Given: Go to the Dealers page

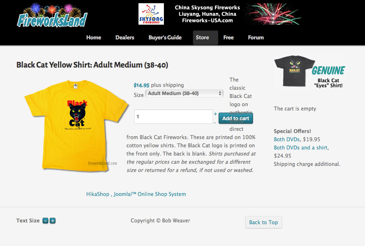Looking at the screenshot, I should 125,38.
